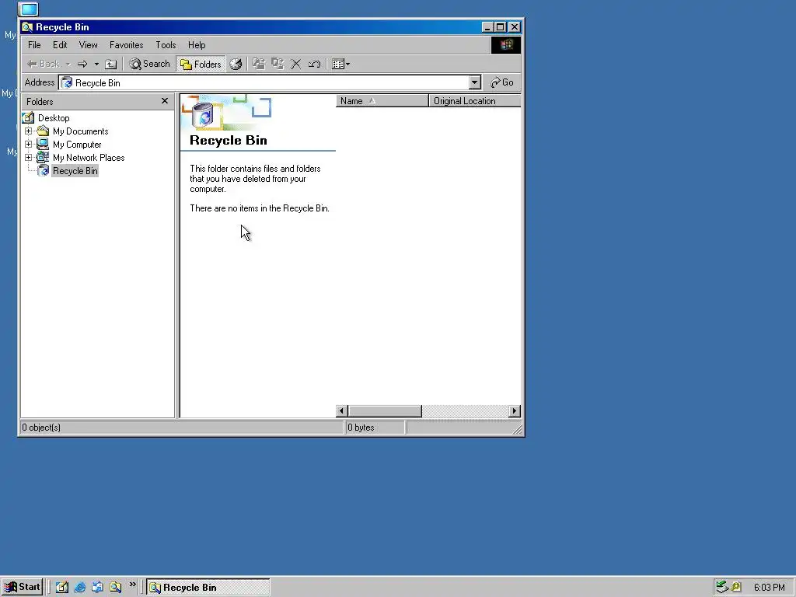Minimize the Recycle Bin window
Screen dimensions: 796x597
click(x=487, y=27)
